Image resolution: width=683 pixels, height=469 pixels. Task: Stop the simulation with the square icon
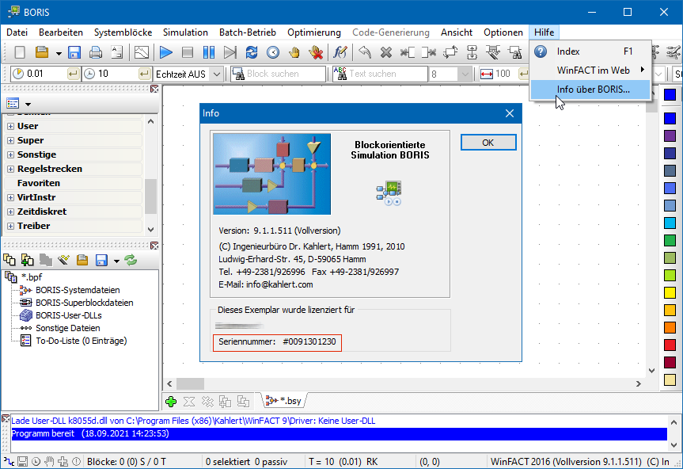pos(188,53)
